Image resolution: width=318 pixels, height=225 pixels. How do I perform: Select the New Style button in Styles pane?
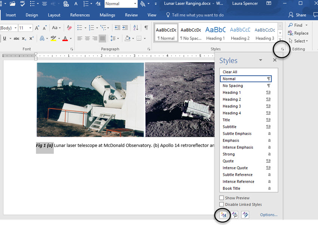pyautogui.click(x=223, y=215)
